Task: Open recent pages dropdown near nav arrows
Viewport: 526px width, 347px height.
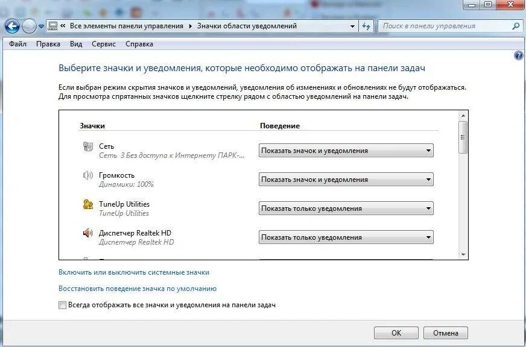Action: click(41, 27)
